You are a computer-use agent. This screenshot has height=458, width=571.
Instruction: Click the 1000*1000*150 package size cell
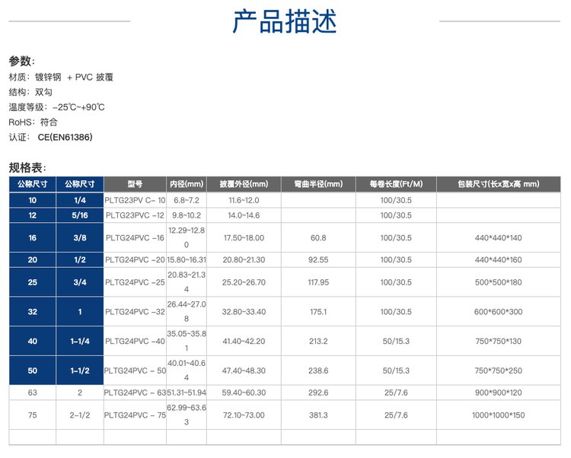498,415
